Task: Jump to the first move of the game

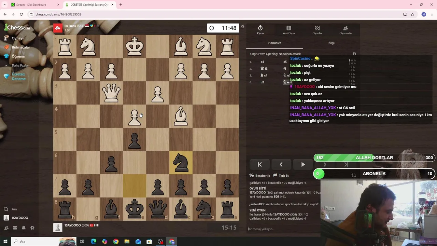Action: (x=259, y=165)
